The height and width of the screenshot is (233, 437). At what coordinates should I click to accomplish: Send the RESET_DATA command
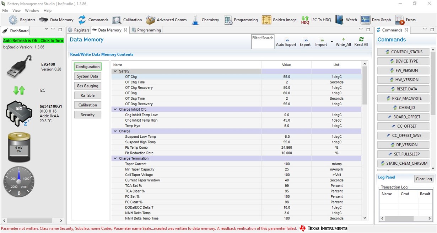pos(403,89)
